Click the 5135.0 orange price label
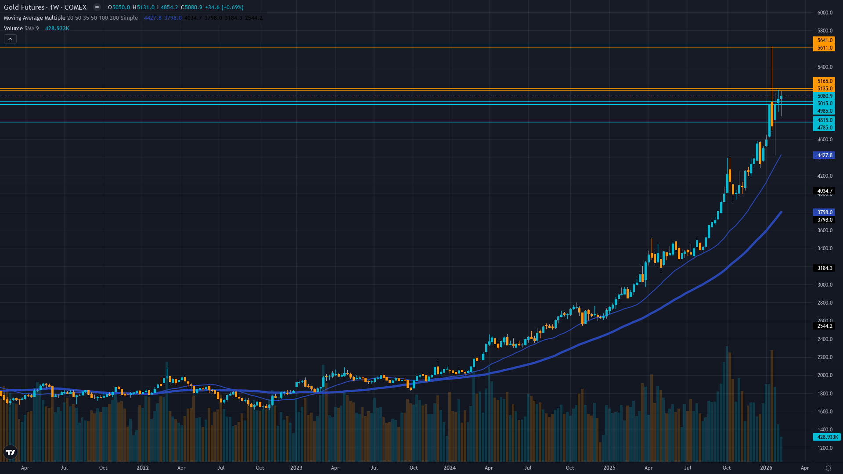843x474 pixels. tap(824, 89)
